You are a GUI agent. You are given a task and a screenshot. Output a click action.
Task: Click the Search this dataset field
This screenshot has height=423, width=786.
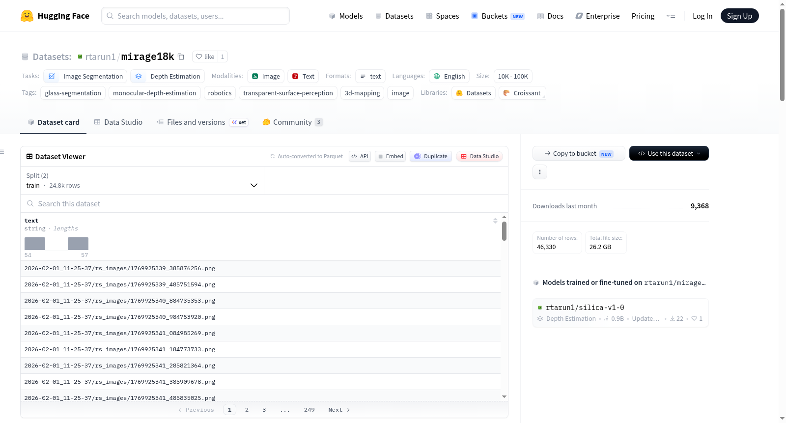[264, 203]
